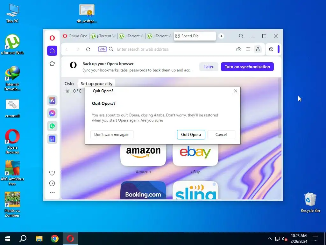Select the db_msftpr certificate desktop file

87,13
